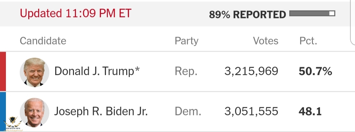Screen dimensions: 355x132
Task: Click the red Republican color bar
Action: (3, 72)
